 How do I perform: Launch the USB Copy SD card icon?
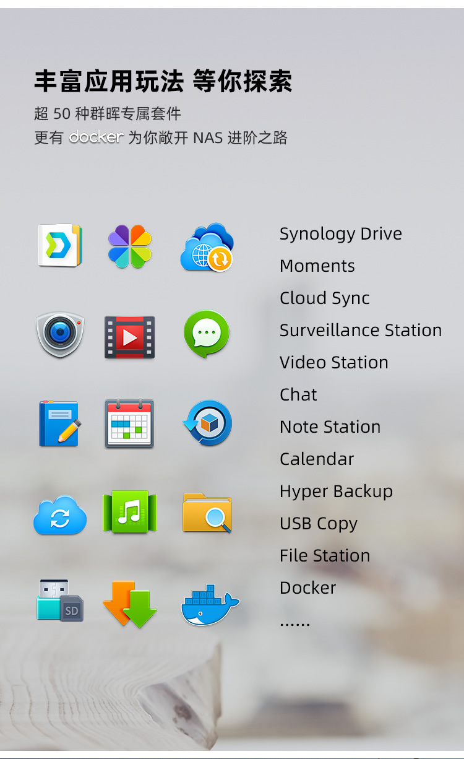pos(60,601)
